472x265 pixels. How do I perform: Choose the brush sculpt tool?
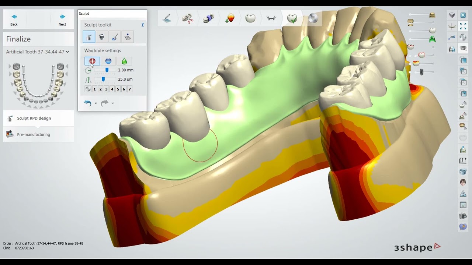pos(115,37)
